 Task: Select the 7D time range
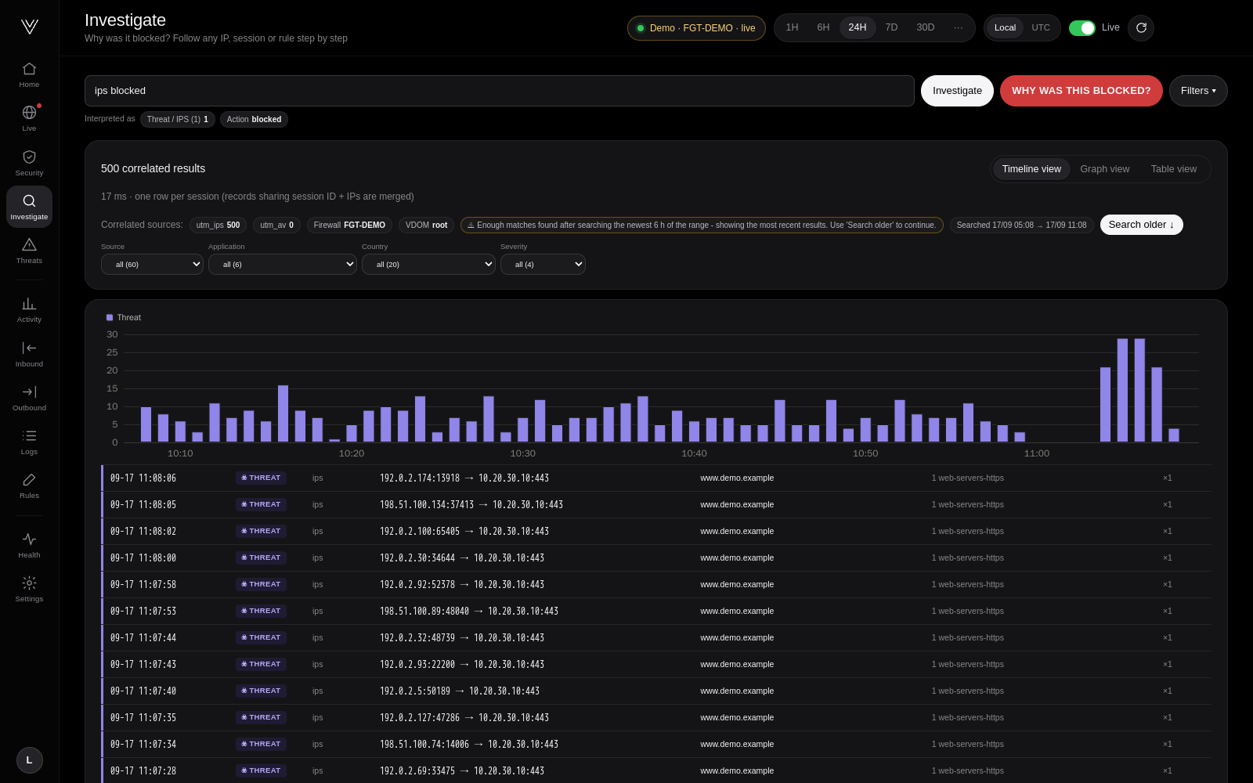891,27
